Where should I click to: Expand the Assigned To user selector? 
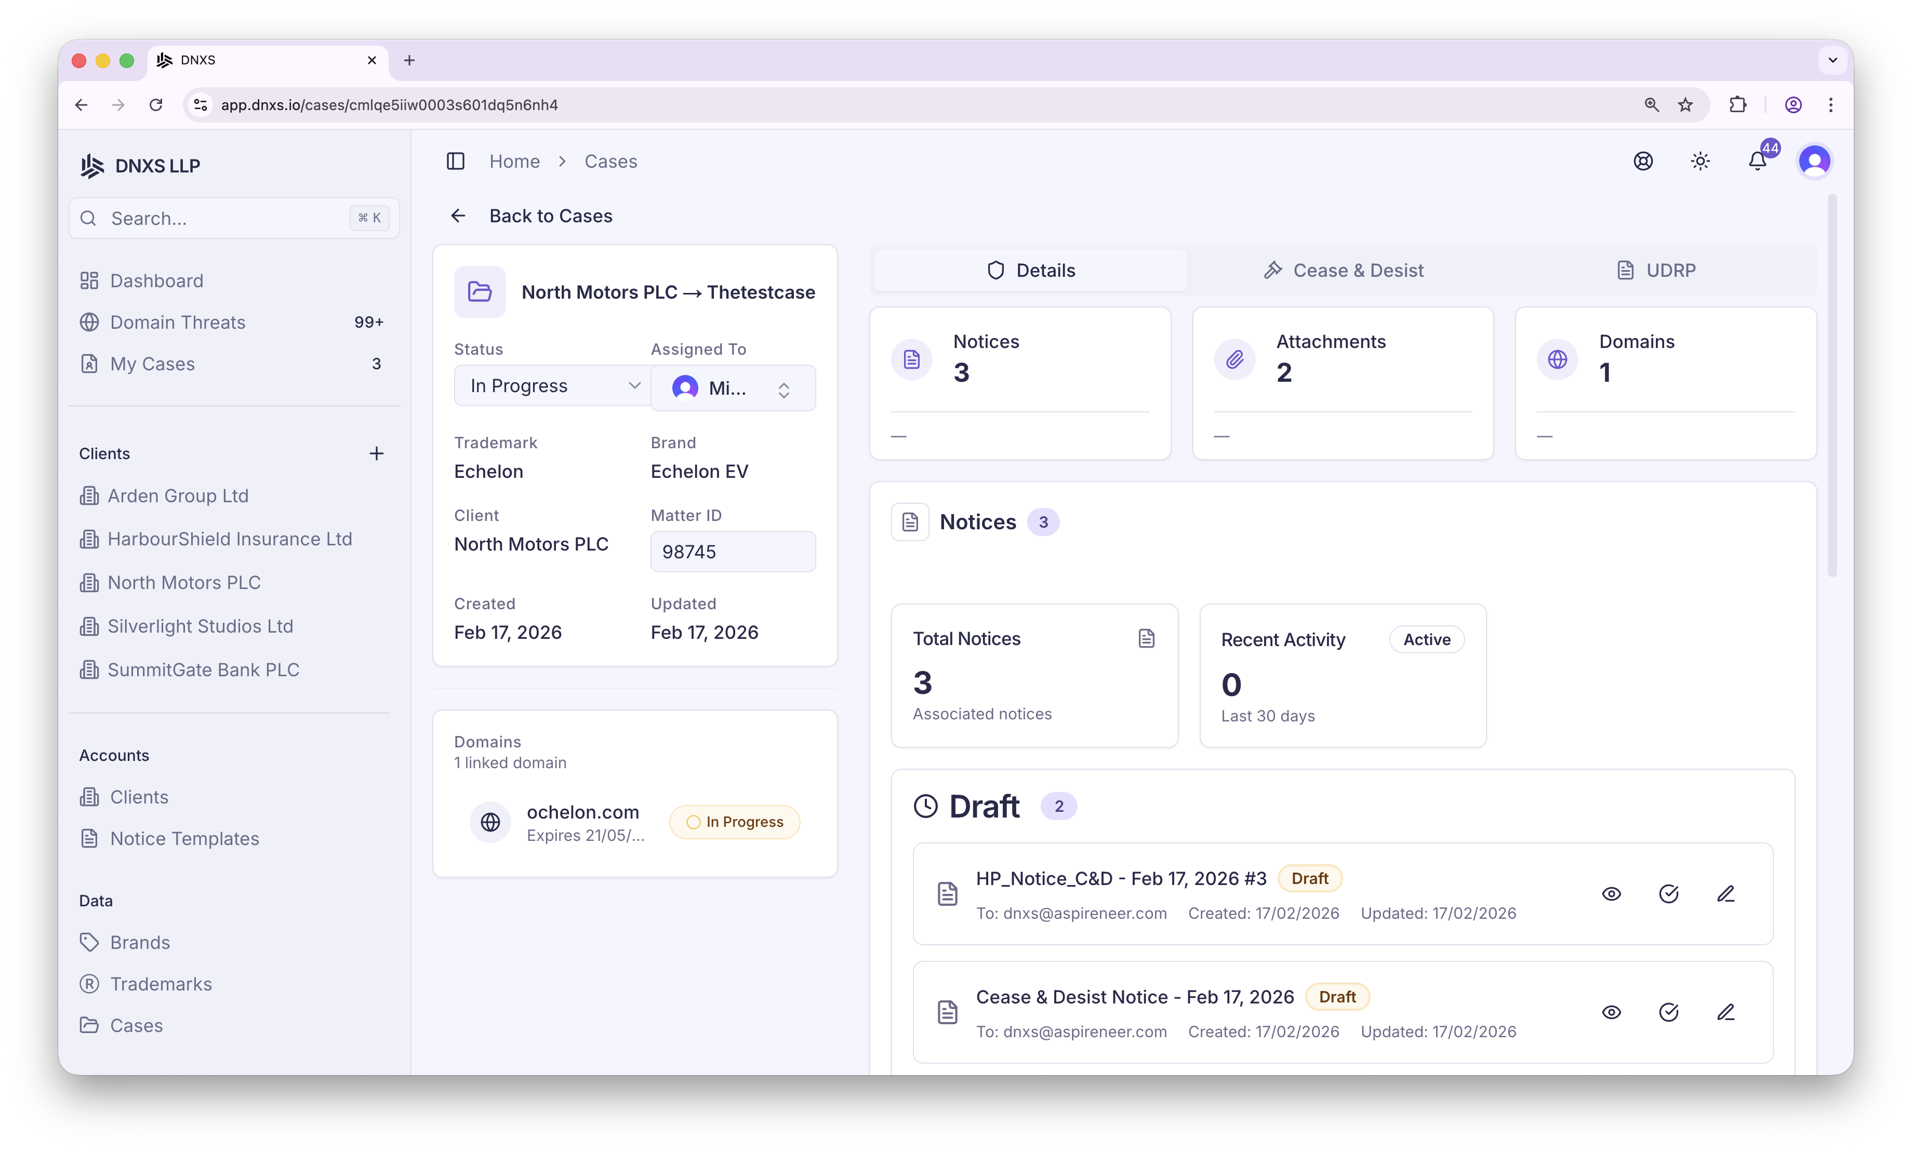tap(733, 388)
